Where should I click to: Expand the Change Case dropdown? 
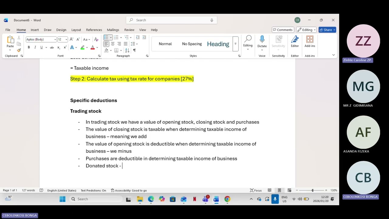[89, 40]
